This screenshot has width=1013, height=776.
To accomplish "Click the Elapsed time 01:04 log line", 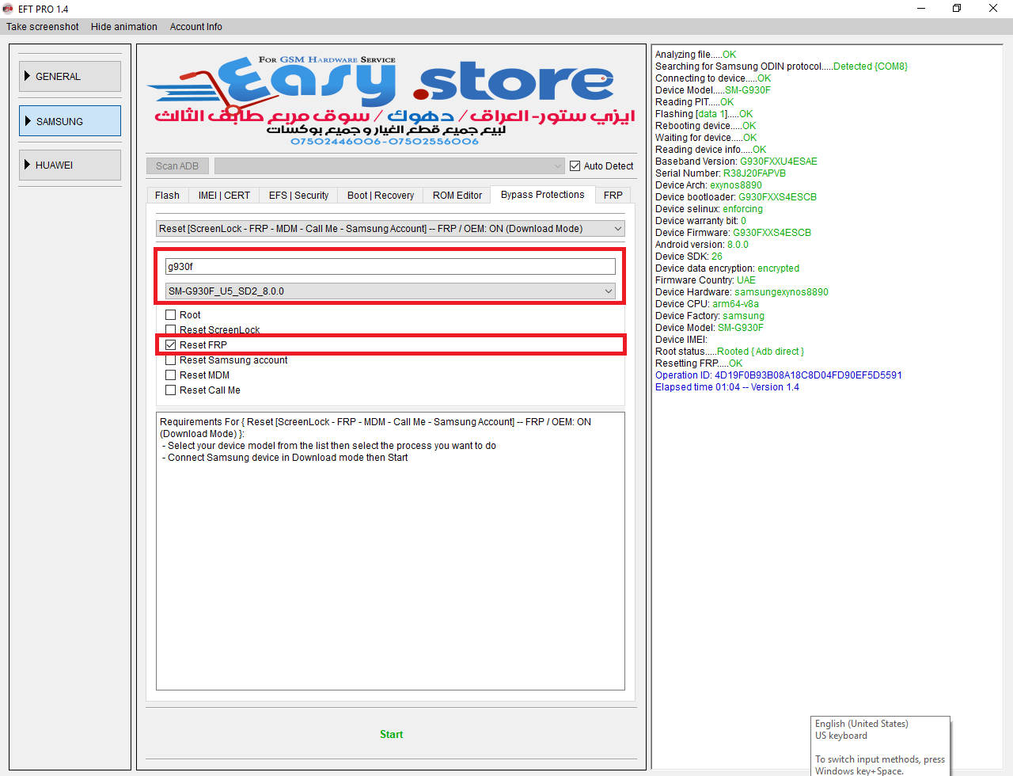I will (x=727, y=387).
